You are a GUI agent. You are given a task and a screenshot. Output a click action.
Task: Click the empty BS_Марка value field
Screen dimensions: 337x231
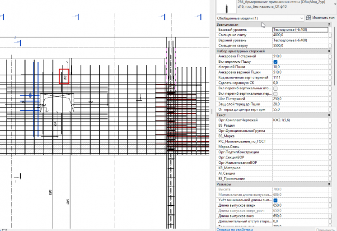[x=300, y=136]
